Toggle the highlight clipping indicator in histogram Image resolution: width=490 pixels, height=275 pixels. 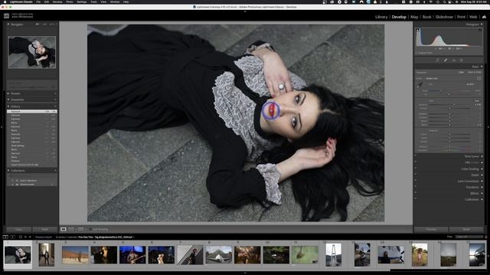pyautogui.click(x=480, y=30)
